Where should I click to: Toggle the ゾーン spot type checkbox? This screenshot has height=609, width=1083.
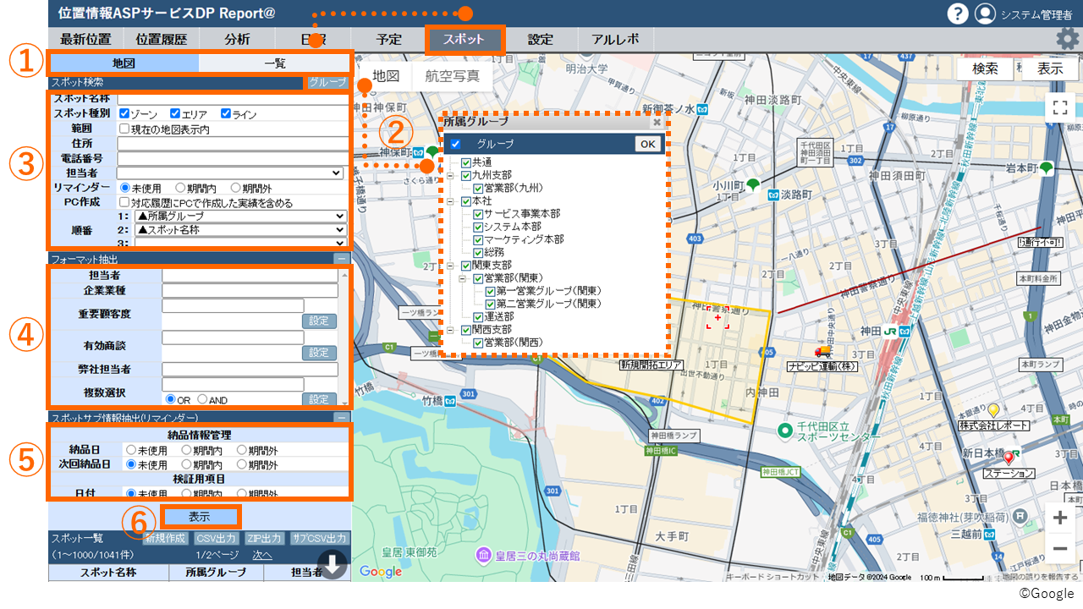[x=124, y=113]
